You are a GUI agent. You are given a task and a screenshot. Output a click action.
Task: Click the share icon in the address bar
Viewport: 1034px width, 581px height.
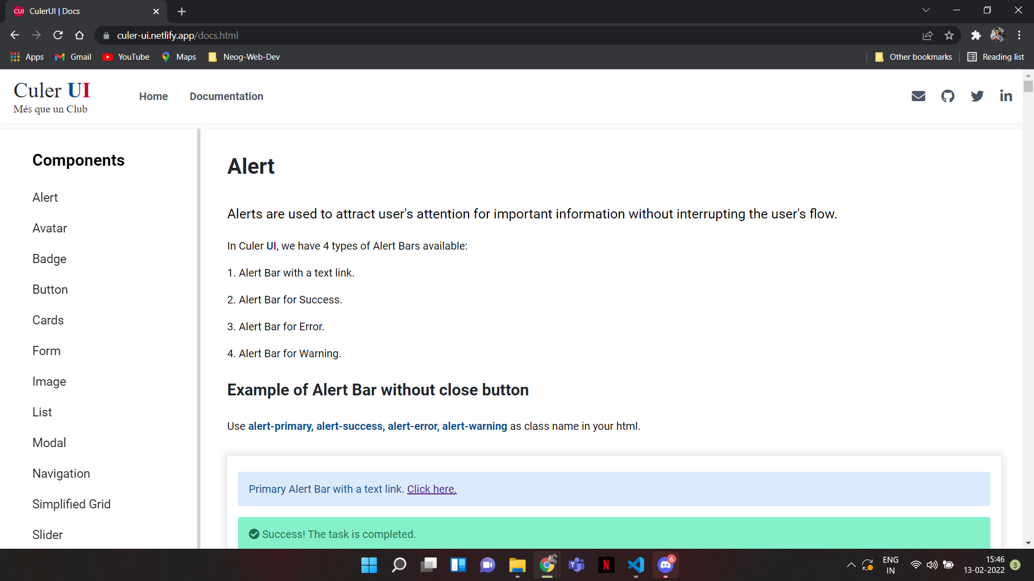coord(928,35)
